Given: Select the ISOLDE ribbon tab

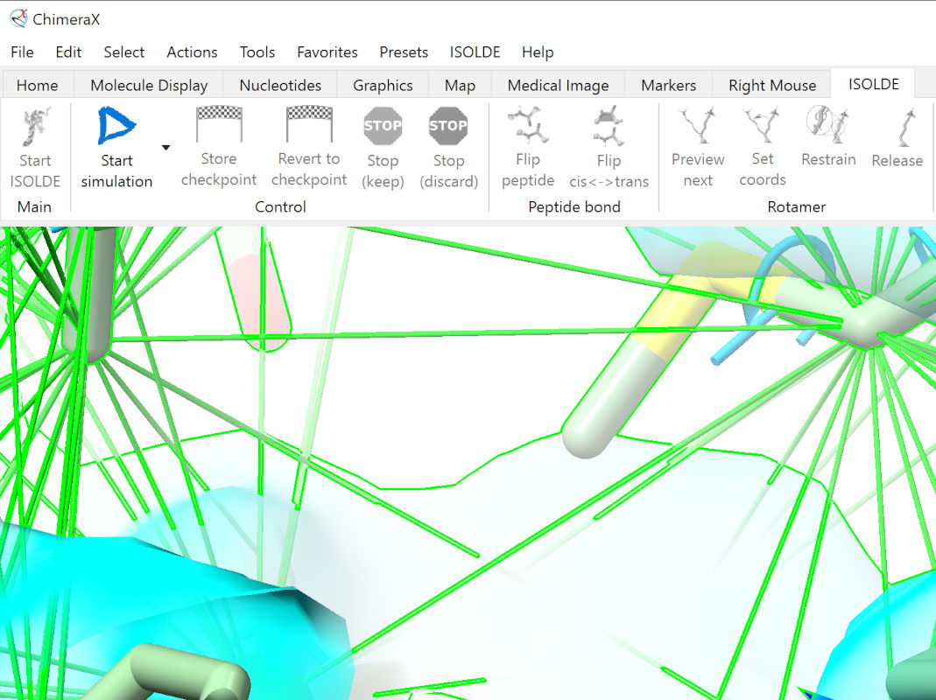Looking at the screenshot, I should [x=873, y=84].
